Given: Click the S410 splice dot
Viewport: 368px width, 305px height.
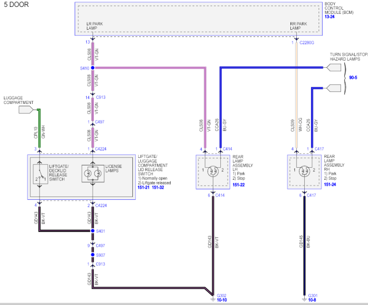Looking at the screenshot, I should pyautogui.click(x=93, y=67).
